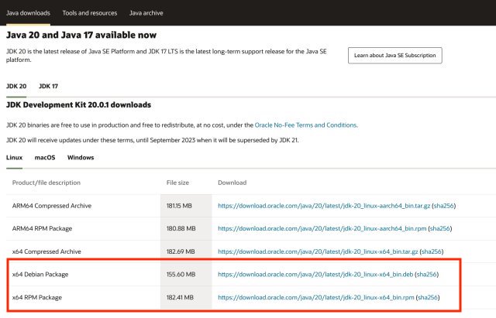This screenshot has height=318, width=496.
Task: Click Learn about Java SE Subscription button
Action: (x=395, y=56)
